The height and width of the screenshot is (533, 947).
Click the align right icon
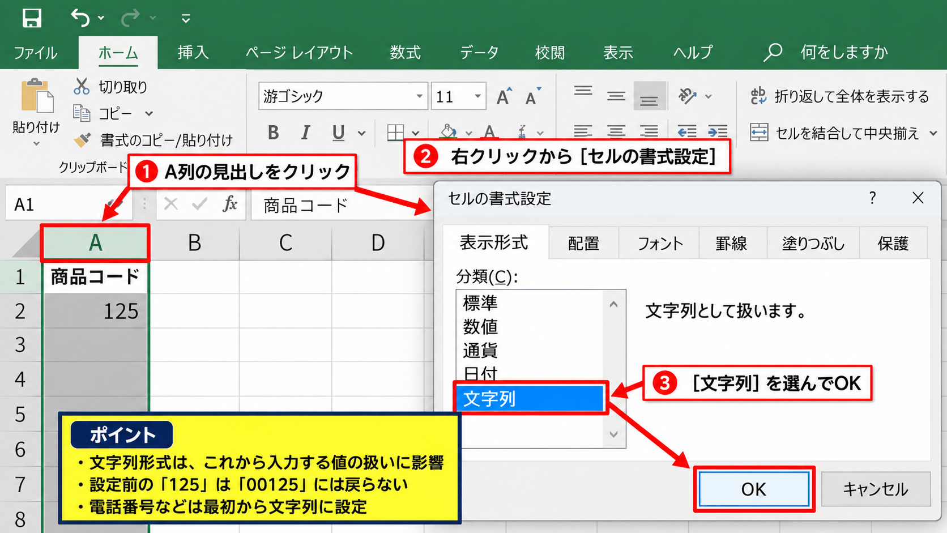(x=649, y=132)
